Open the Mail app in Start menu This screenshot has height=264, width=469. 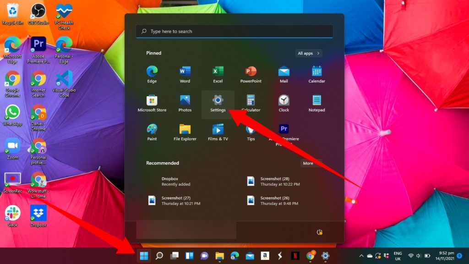point(284,74)
